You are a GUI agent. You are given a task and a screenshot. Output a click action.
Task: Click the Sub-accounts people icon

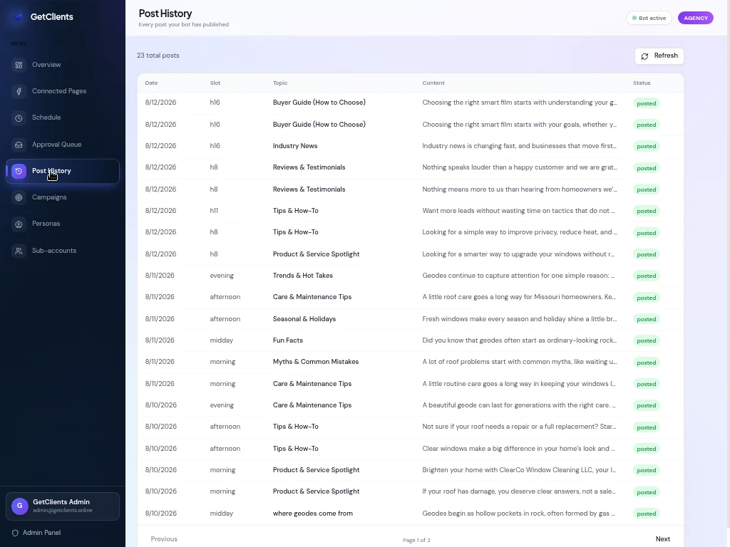(19, 251)
